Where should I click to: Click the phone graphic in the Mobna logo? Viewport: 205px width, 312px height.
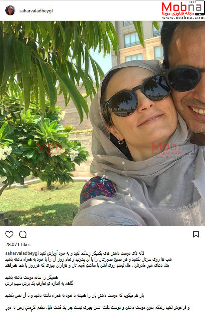(x=200, y=8)
